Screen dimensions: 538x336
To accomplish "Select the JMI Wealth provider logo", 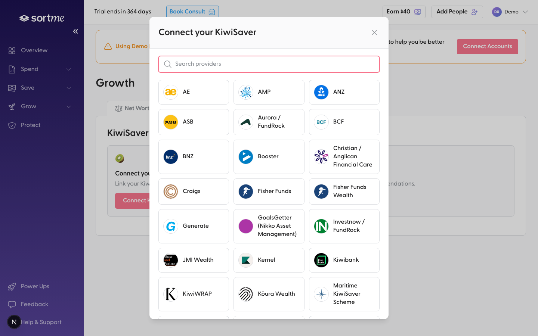I will point(171,260).
